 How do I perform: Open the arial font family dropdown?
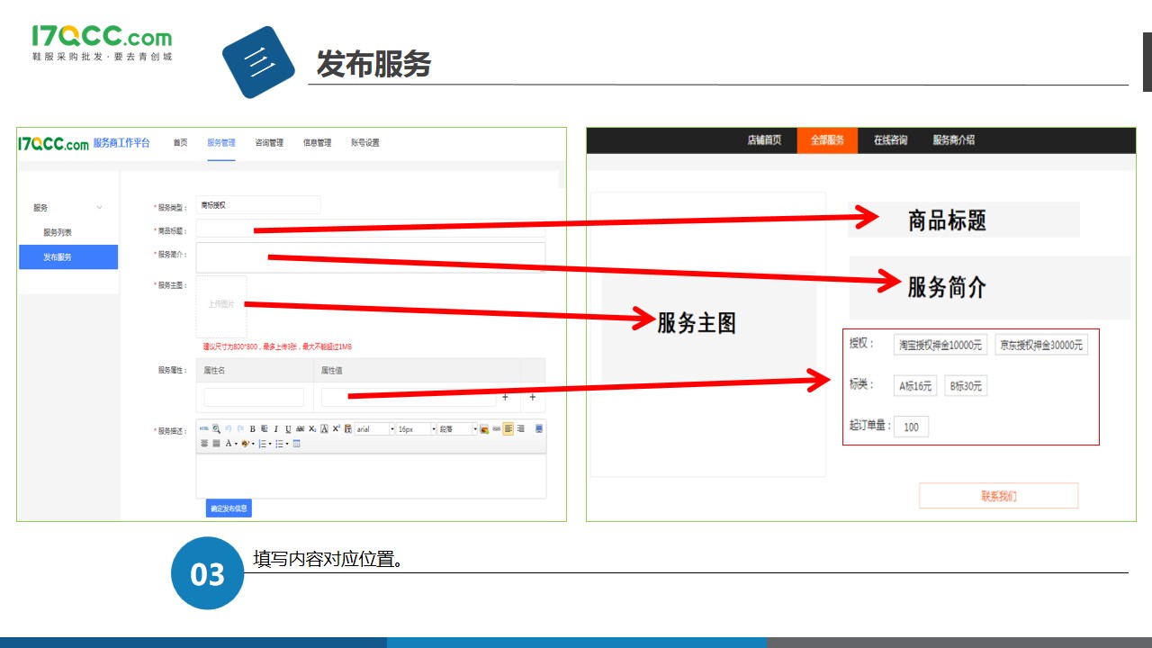coord(374,429)
